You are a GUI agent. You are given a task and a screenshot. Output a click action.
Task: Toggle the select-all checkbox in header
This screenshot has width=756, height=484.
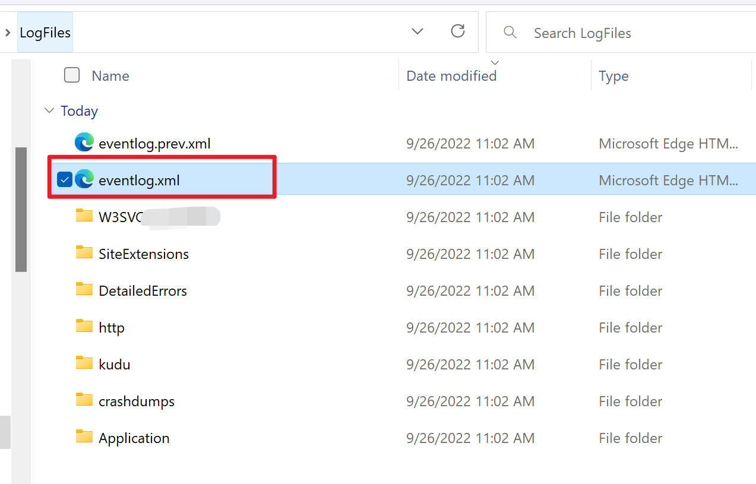pos(72,75)
